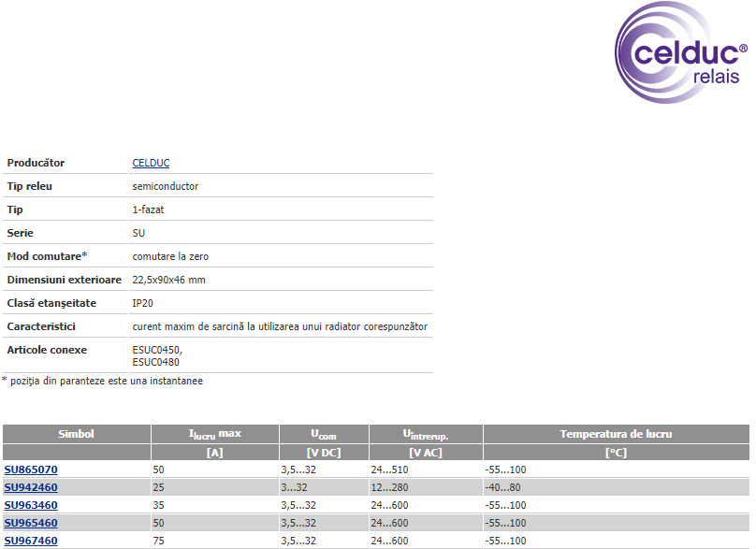Select the Tip releu label
Image resolution: width=756 pixels, height=549 pixels.
coord(29,186)
